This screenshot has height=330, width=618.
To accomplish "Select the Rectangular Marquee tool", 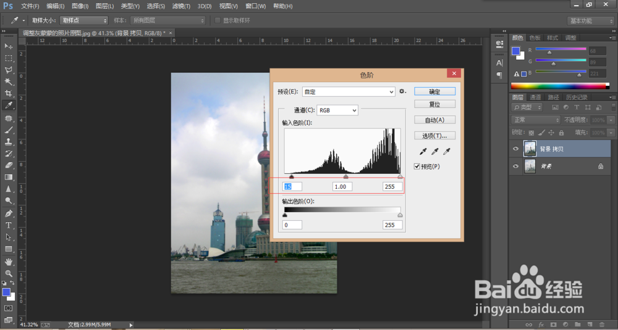I will point(8,58).
